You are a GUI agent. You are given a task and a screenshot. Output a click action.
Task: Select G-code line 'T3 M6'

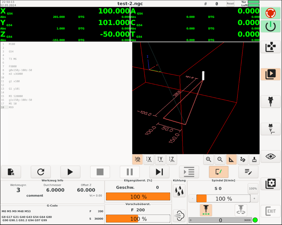13,59
